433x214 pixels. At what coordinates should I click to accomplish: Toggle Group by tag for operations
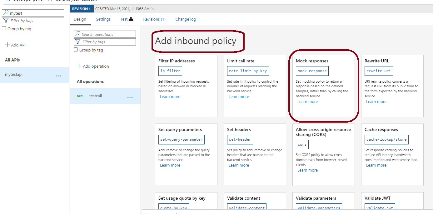point(76,50)
